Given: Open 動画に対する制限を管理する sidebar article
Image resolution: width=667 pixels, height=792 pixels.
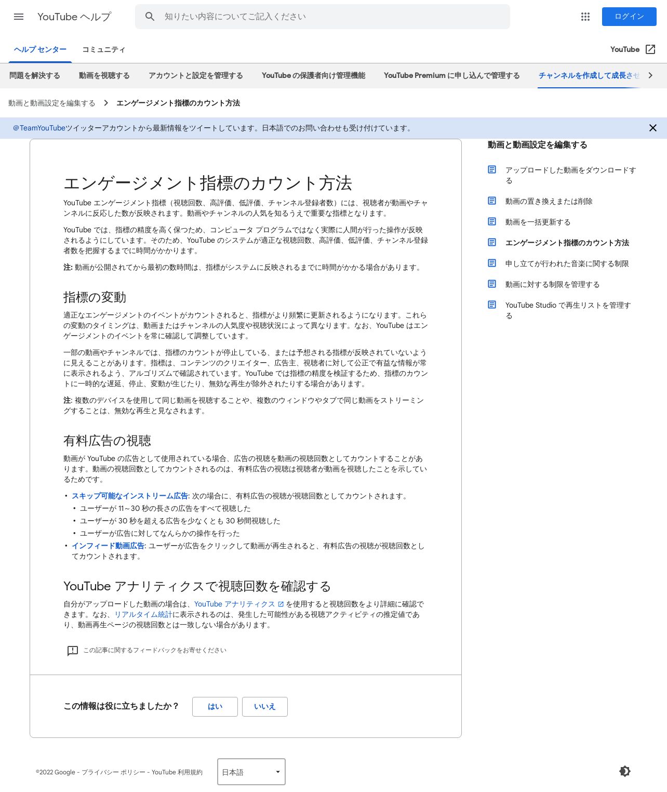Looking at the screenshot, I should click(x=553, y=284).
